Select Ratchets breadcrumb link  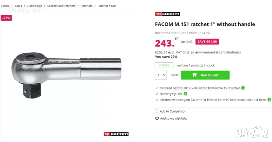pyautogui.click(x=86, y=6)
